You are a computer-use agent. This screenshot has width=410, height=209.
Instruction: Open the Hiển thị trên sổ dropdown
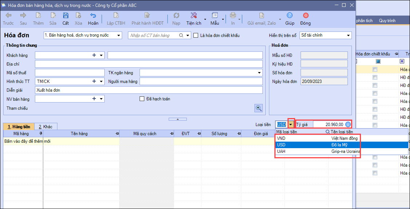348,35
